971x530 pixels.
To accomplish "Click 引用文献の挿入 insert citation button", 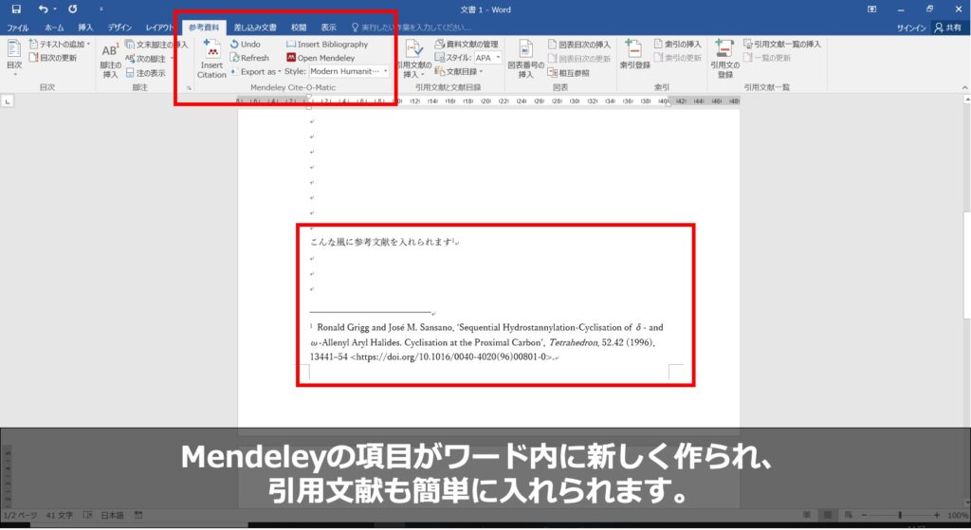I will click(413, 60).
